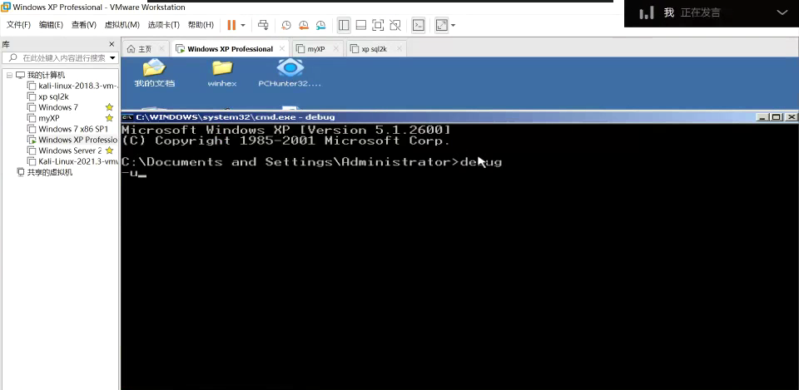Open the 编辑(E) menu
The width and height of the screenshot is (799, 390).
click(51, 25)
